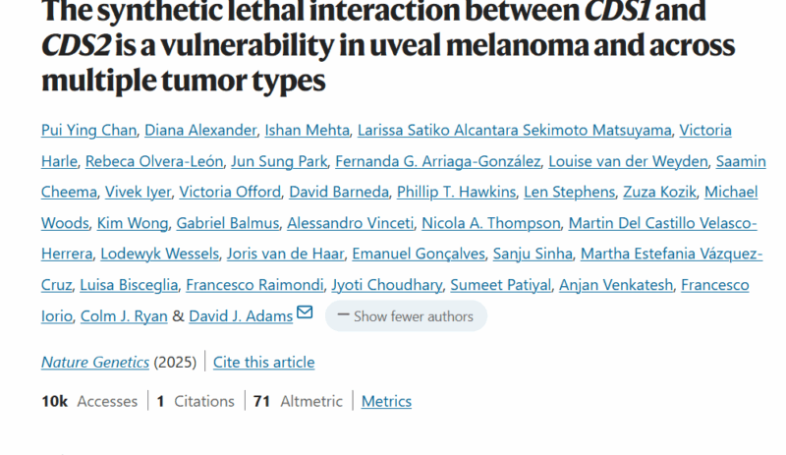Select Jun Sung Park author link
The width and height of the screenshot is (786, 455).
pos(279,161)
